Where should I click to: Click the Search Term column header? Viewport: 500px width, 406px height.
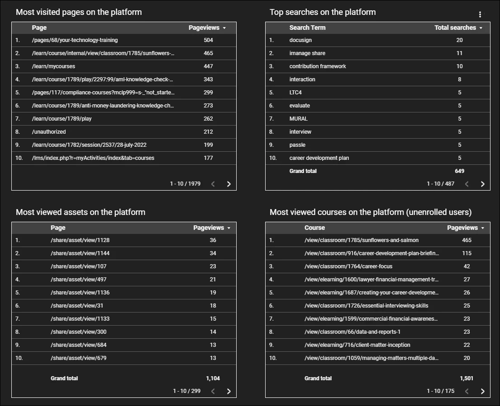pos(307,28)
